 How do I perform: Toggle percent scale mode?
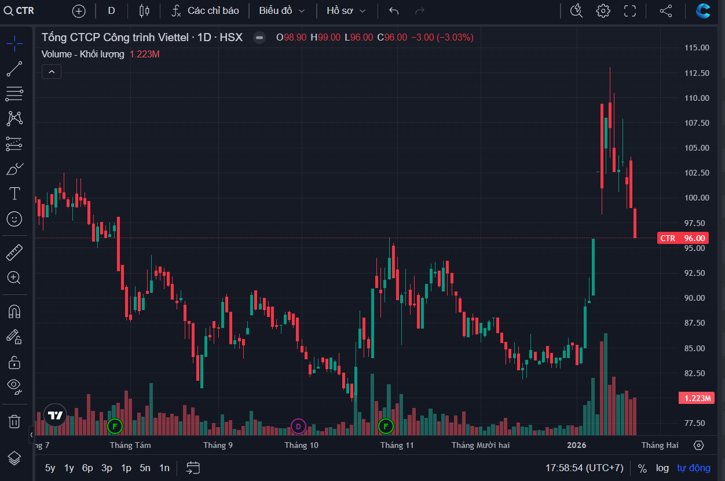pyautogui.click(x=642, y=468)
